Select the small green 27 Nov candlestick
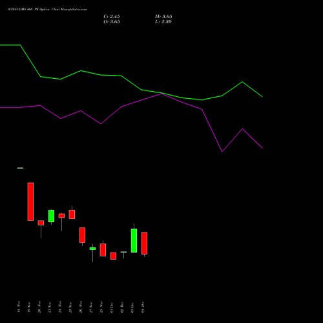 (92, 249)
